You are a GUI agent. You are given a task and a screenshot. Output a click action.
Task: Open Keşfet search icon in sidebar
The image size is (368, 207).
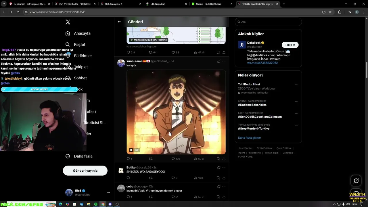coord(68,45)
